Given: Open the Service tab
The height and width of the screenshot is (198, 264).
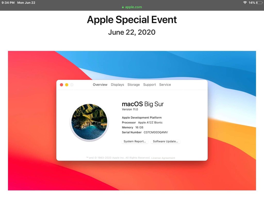Looking at the screenshot, I should pyautogui.click(x=165, y=85).
